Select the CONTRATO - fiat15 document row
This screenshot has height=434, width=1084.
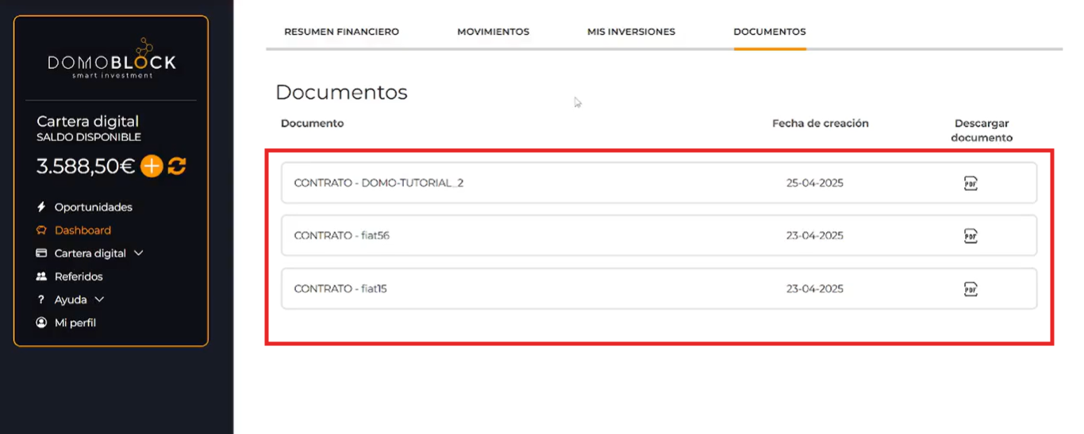click(x=659, y=288)
